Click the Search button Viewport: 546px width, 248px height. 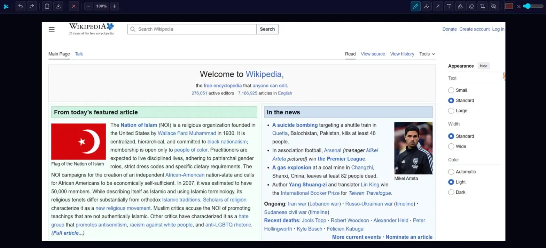[x=267, y=29]
